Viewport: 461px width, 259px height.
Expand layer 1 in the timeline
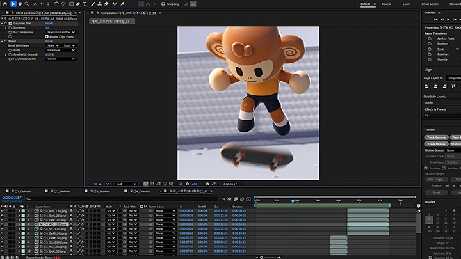click(19, 211)
